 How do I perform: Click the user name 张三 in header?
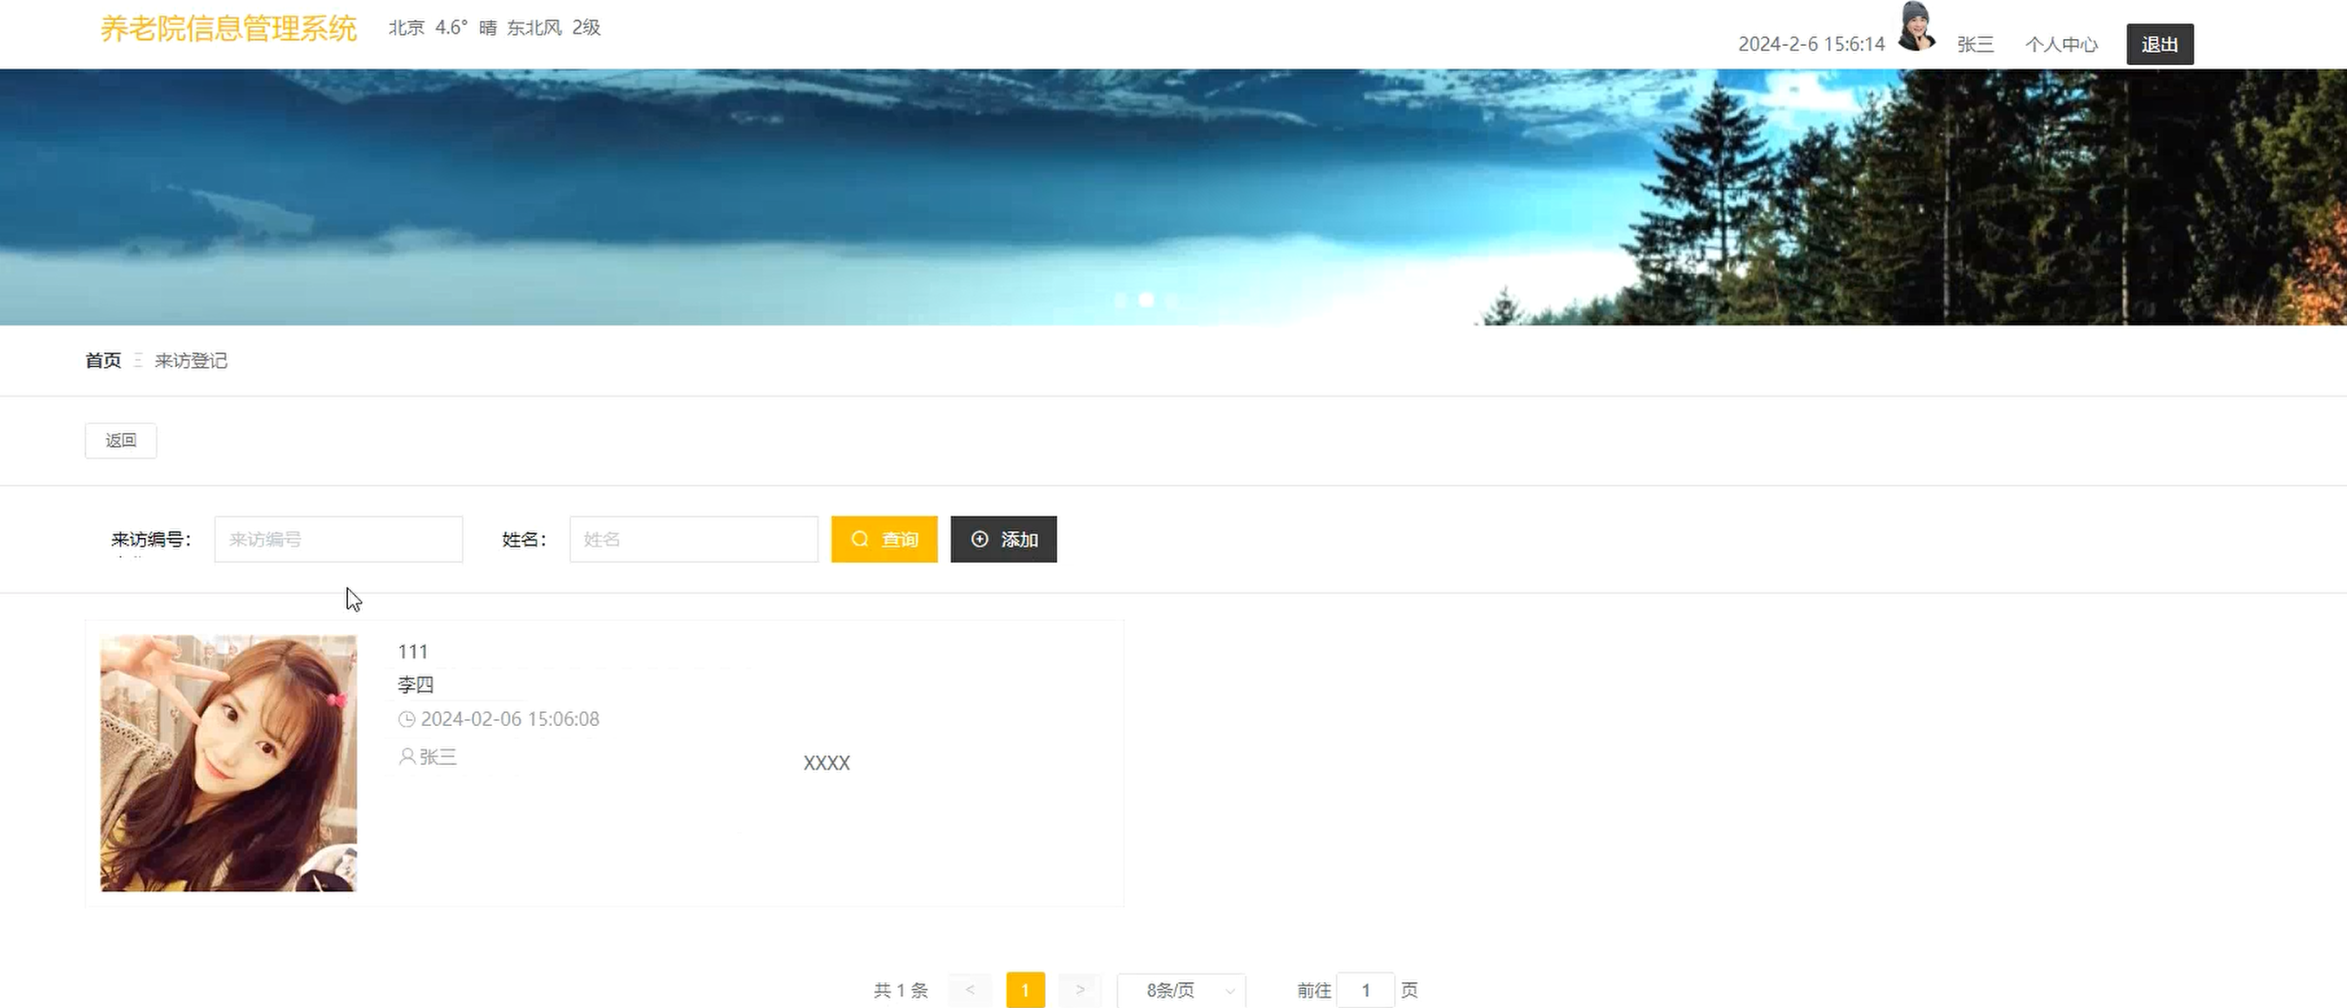(1976, 44)
